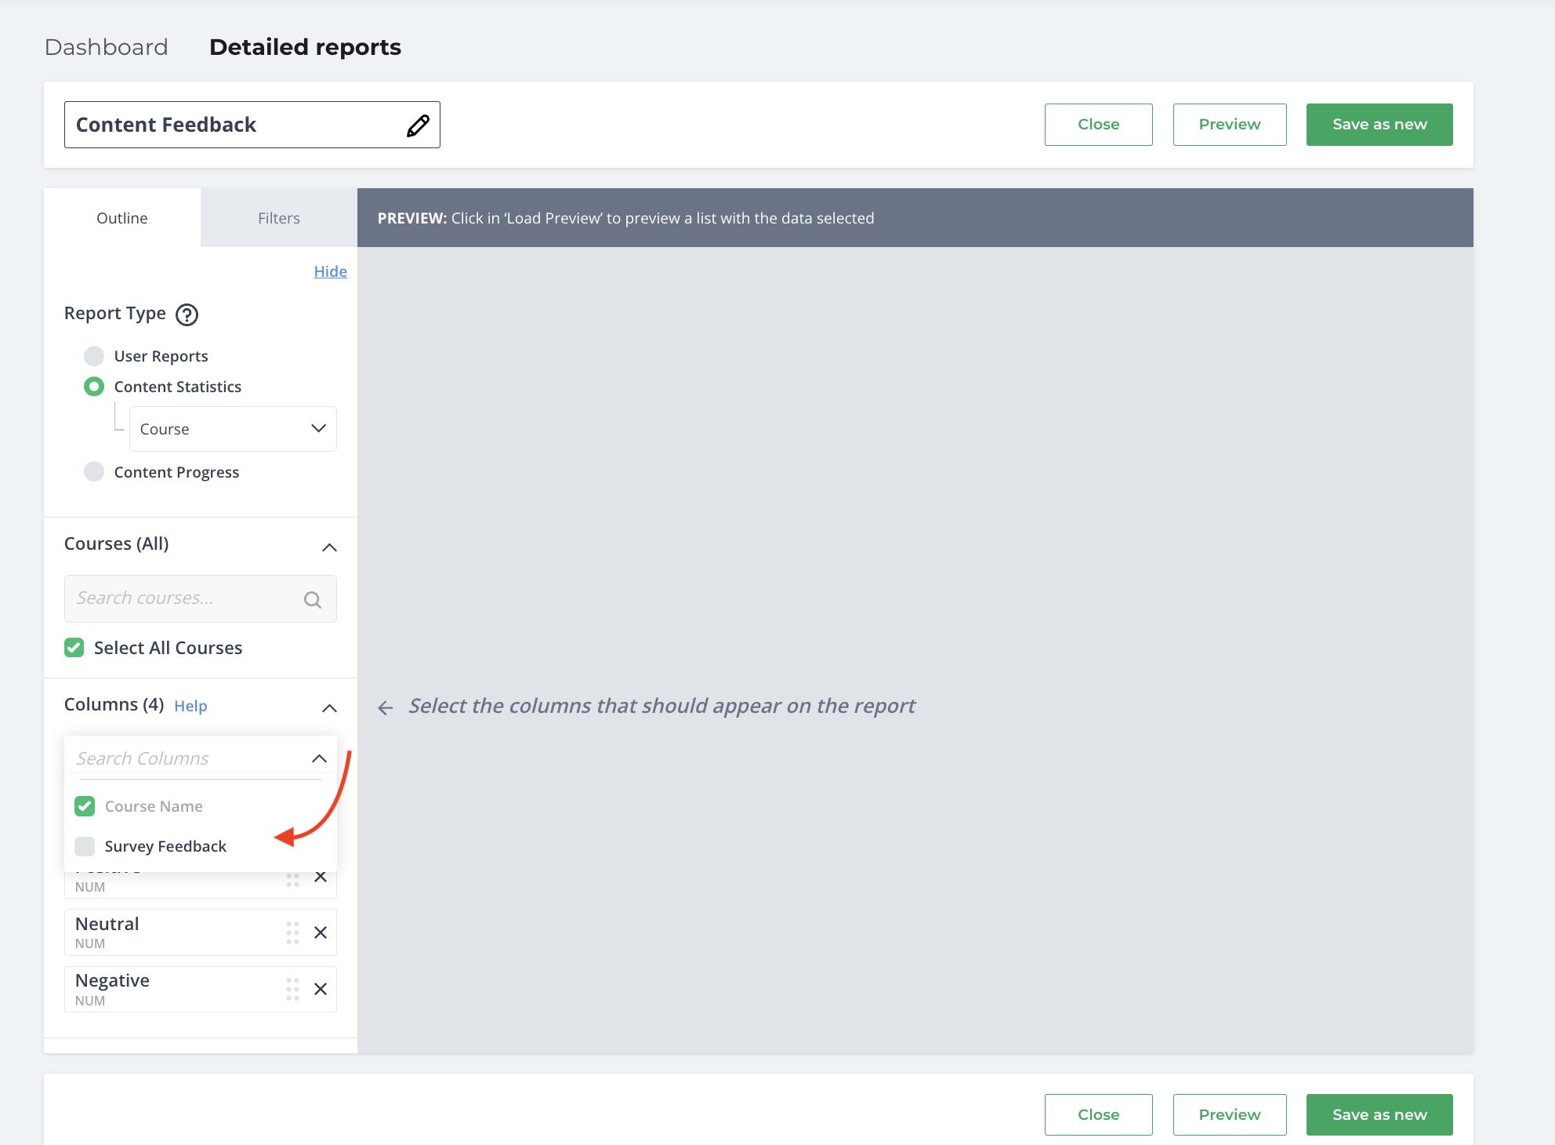Screen dimensions: 1555x1145
Task: Open Report Type help question mark icon
Action: pos(187,314)
